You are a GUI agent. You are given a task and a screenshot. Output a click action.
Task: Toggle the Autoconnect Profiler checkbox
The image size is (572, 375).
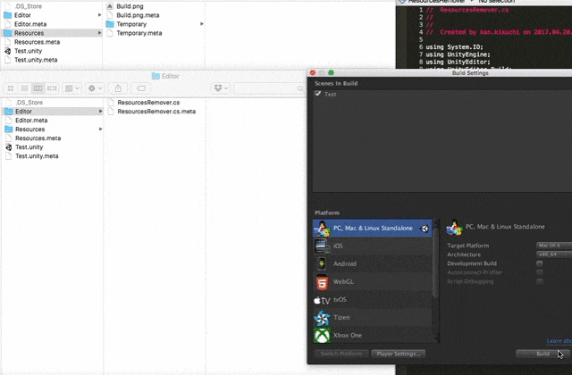(x=540, y=272)
